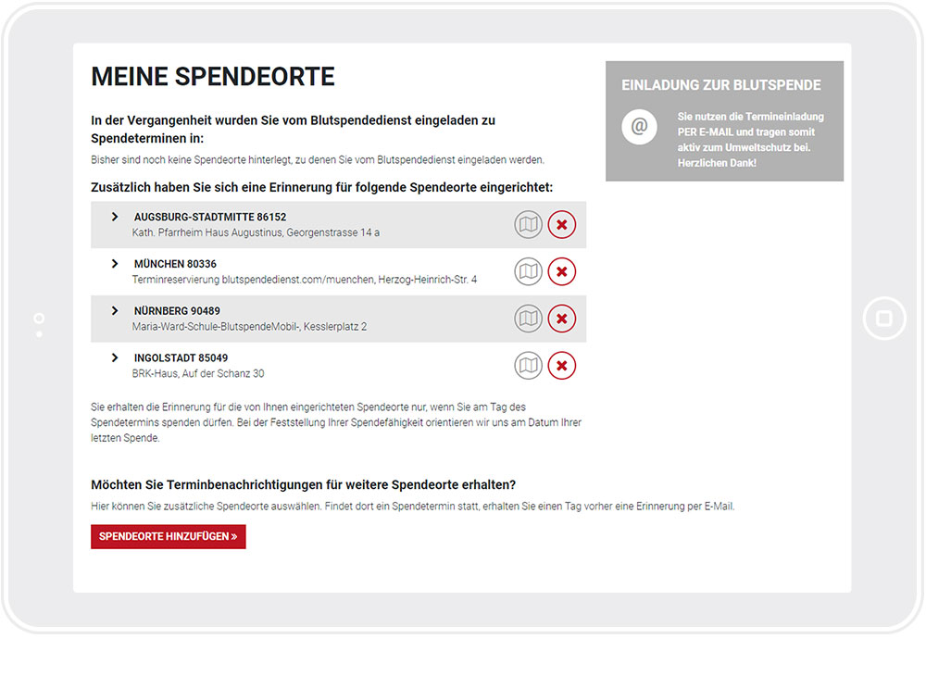Expand München 80336 entry chevron
The height and width of the screenshot is (676, 926).
(115, 264)
